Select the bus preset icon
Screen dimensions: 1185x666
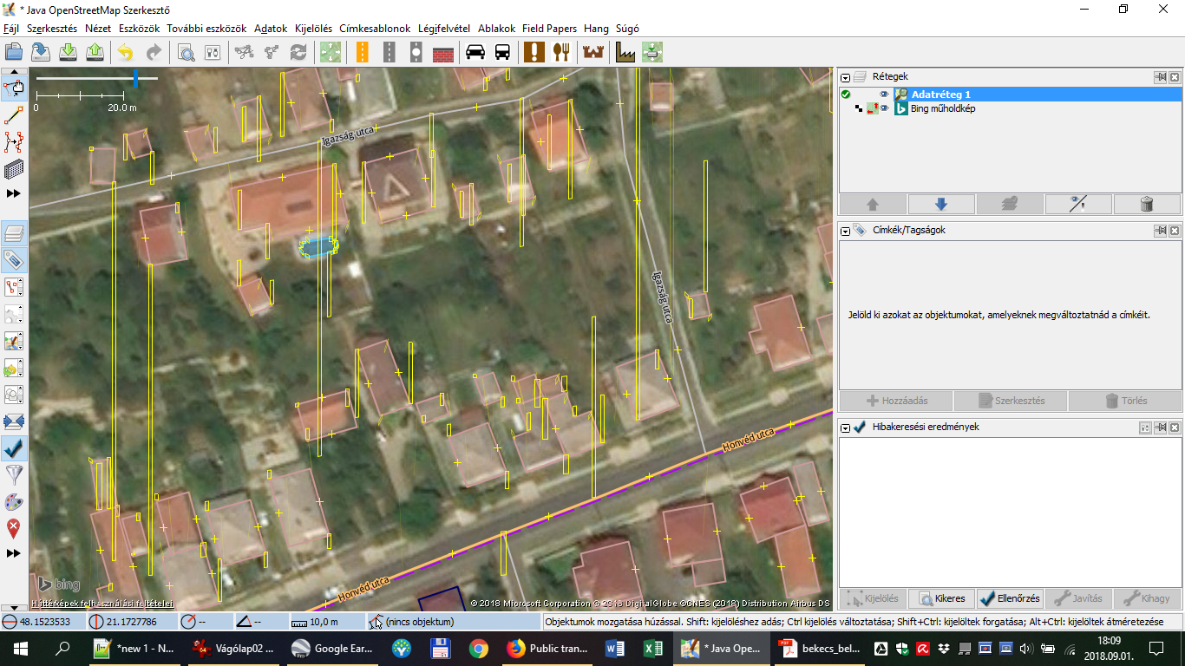[502, 52]
